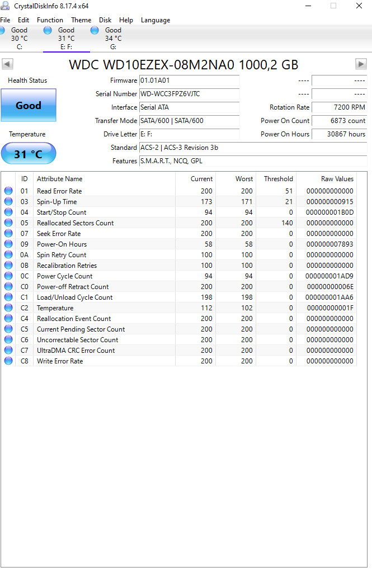Image resolution: width=372 pixels, height=572 pixels.
Task: Click the Power On Hours value 30867 hours
Action: click(x=340, y=134)
